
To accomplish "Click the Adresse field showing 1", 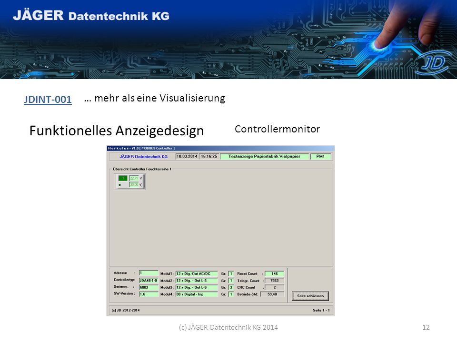I will [149, 273].
